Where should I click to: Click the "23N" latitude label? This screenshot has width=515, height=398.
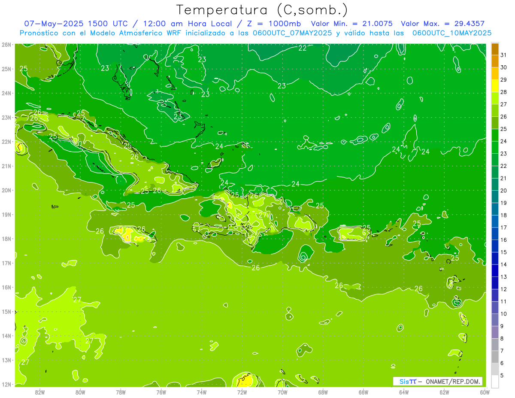[6, 117]
